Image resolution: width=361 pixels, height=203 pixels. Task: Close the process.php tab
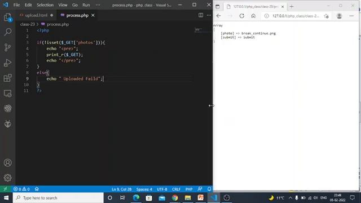click(x=93, y=15)
